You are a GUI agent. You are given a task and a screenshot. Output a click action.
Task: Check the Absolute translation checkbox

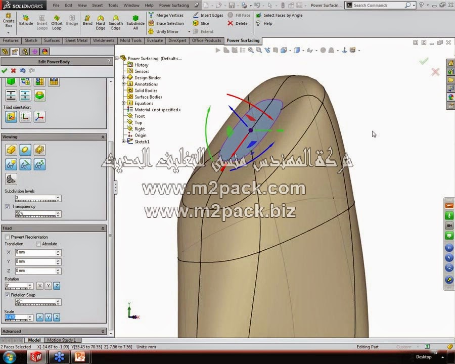pos(38,244)
